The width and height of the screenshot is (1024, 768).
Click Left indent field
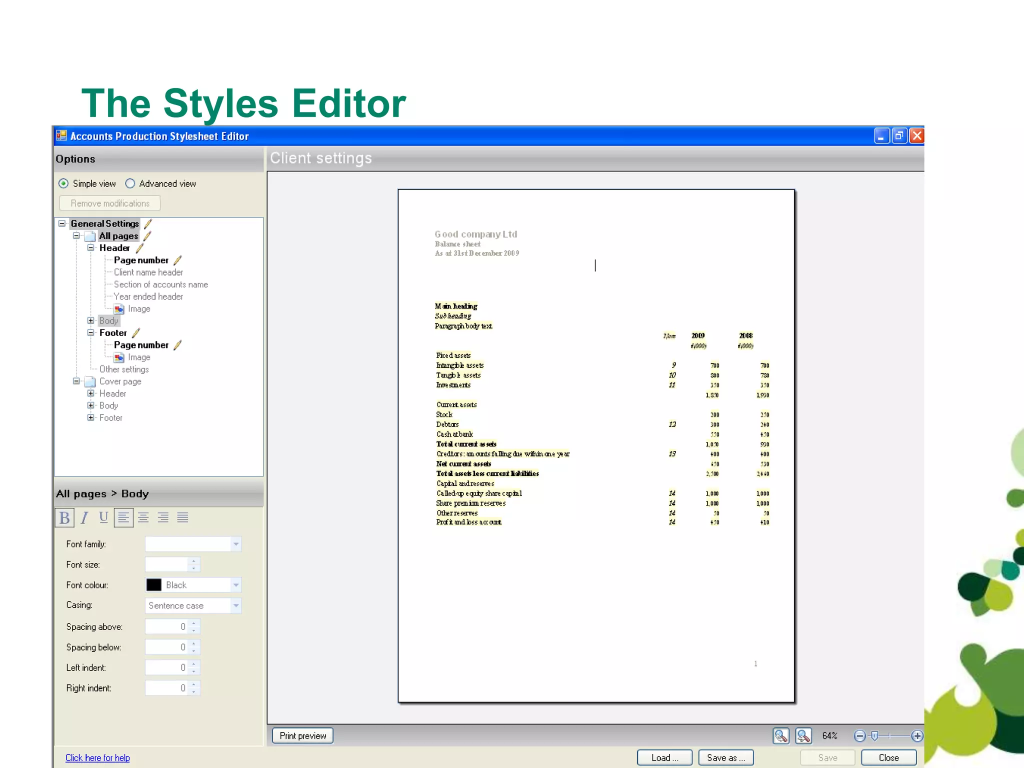tap(166, 667)
